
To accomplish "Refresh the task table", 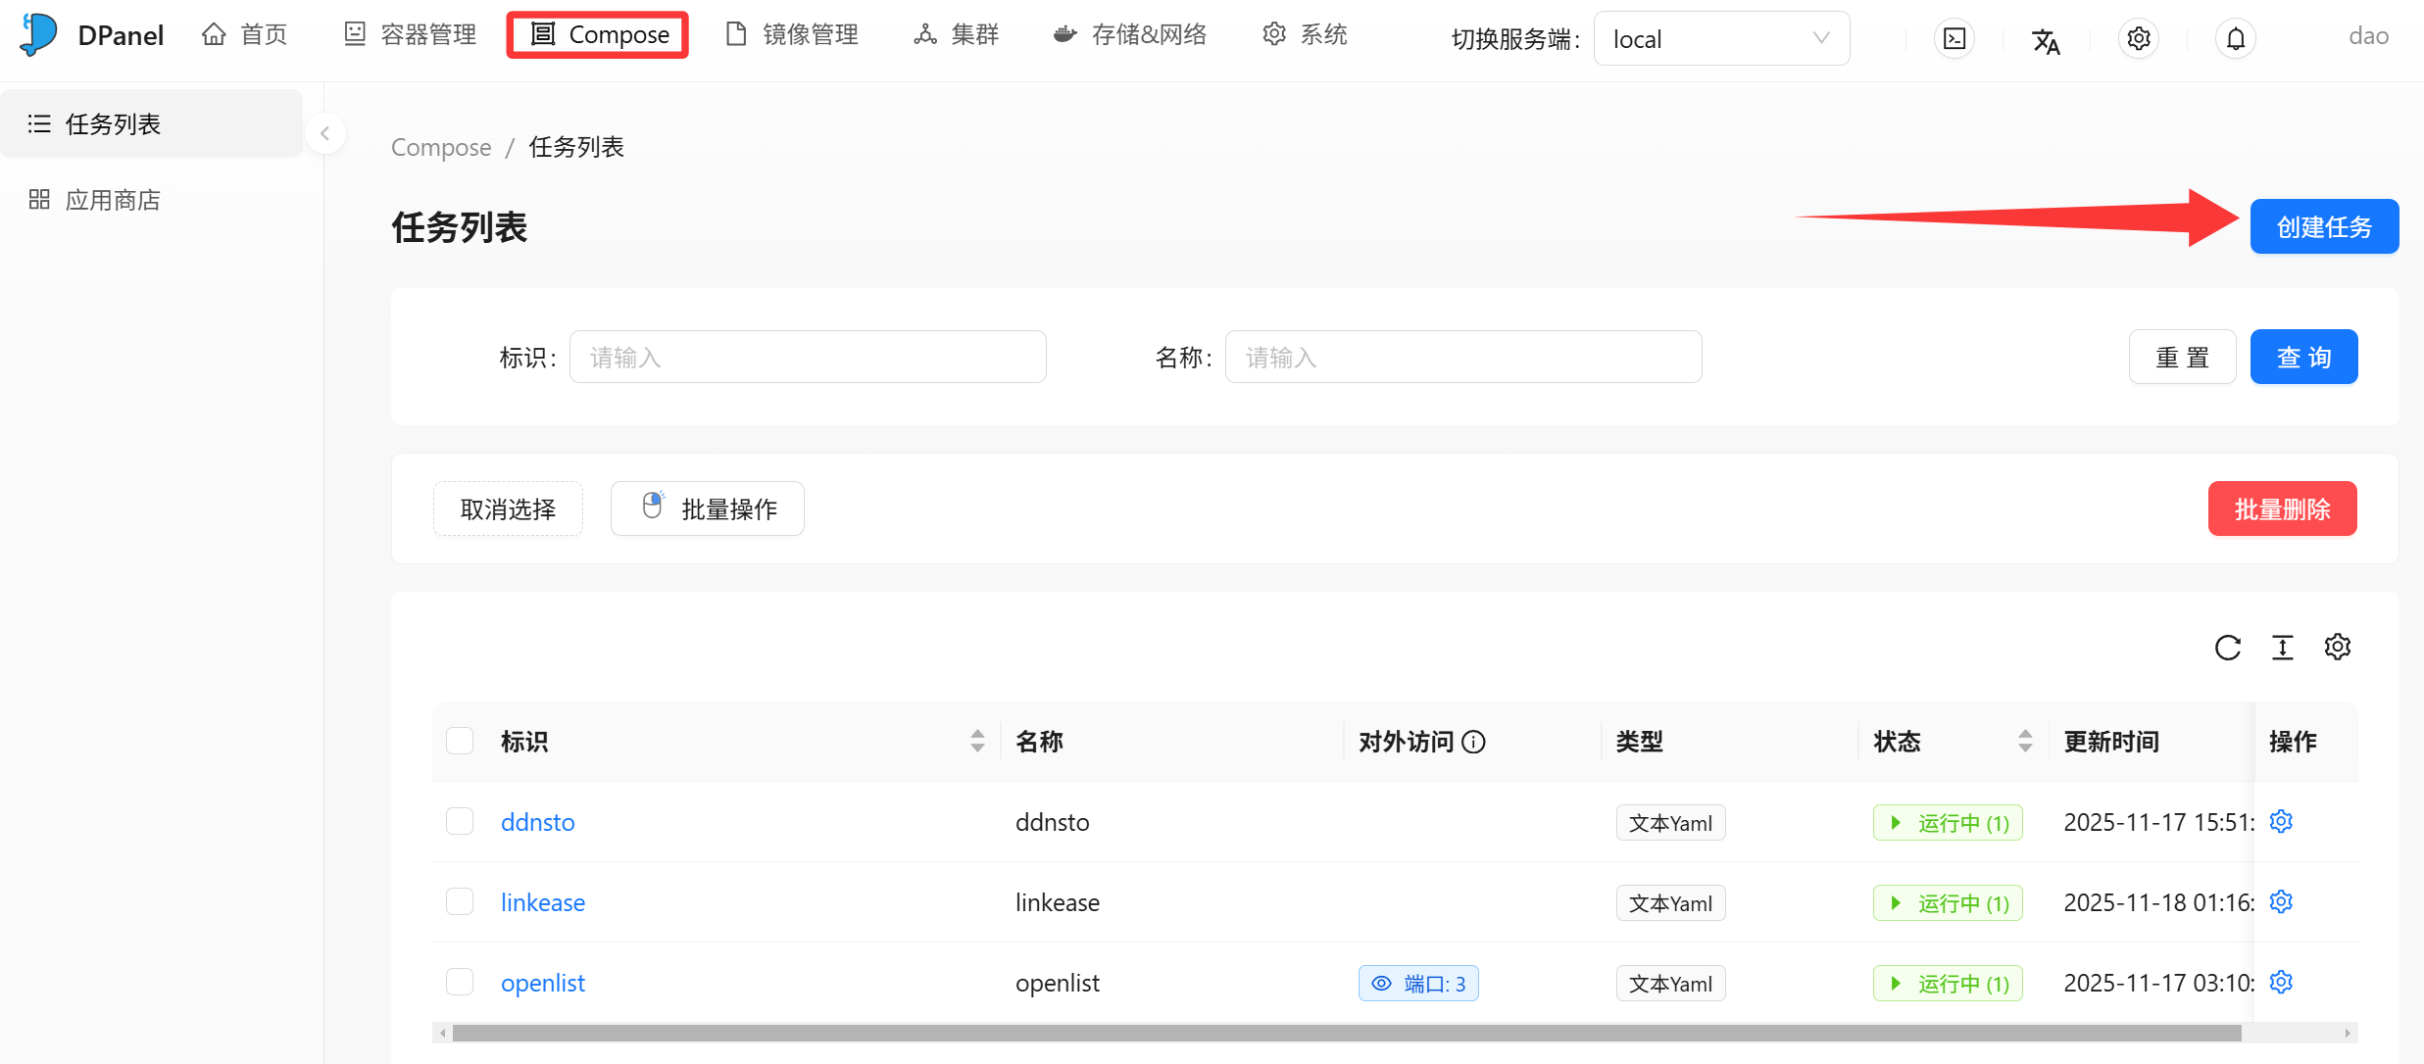I will [x=2227, y=648].
